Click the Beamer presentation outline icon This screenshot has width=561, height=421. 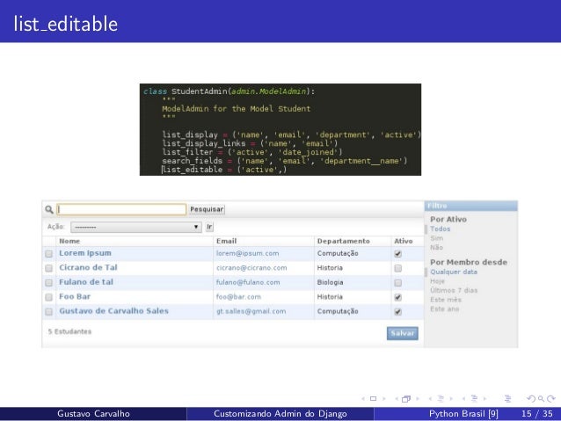[507, 398]
